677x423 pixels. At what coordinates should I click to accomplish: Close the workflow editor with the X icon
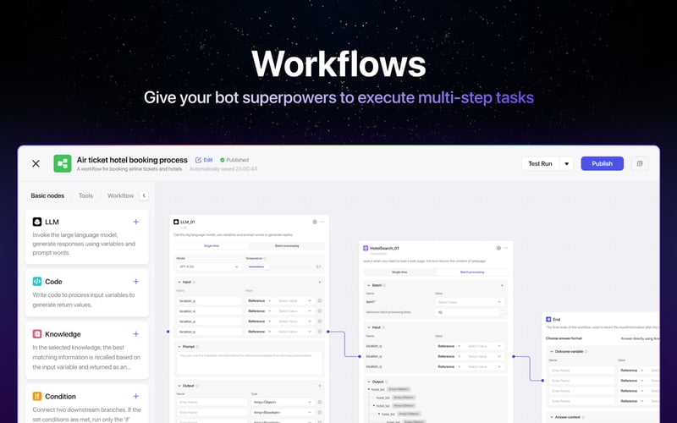pyautogui.click(x=36, y=163)
